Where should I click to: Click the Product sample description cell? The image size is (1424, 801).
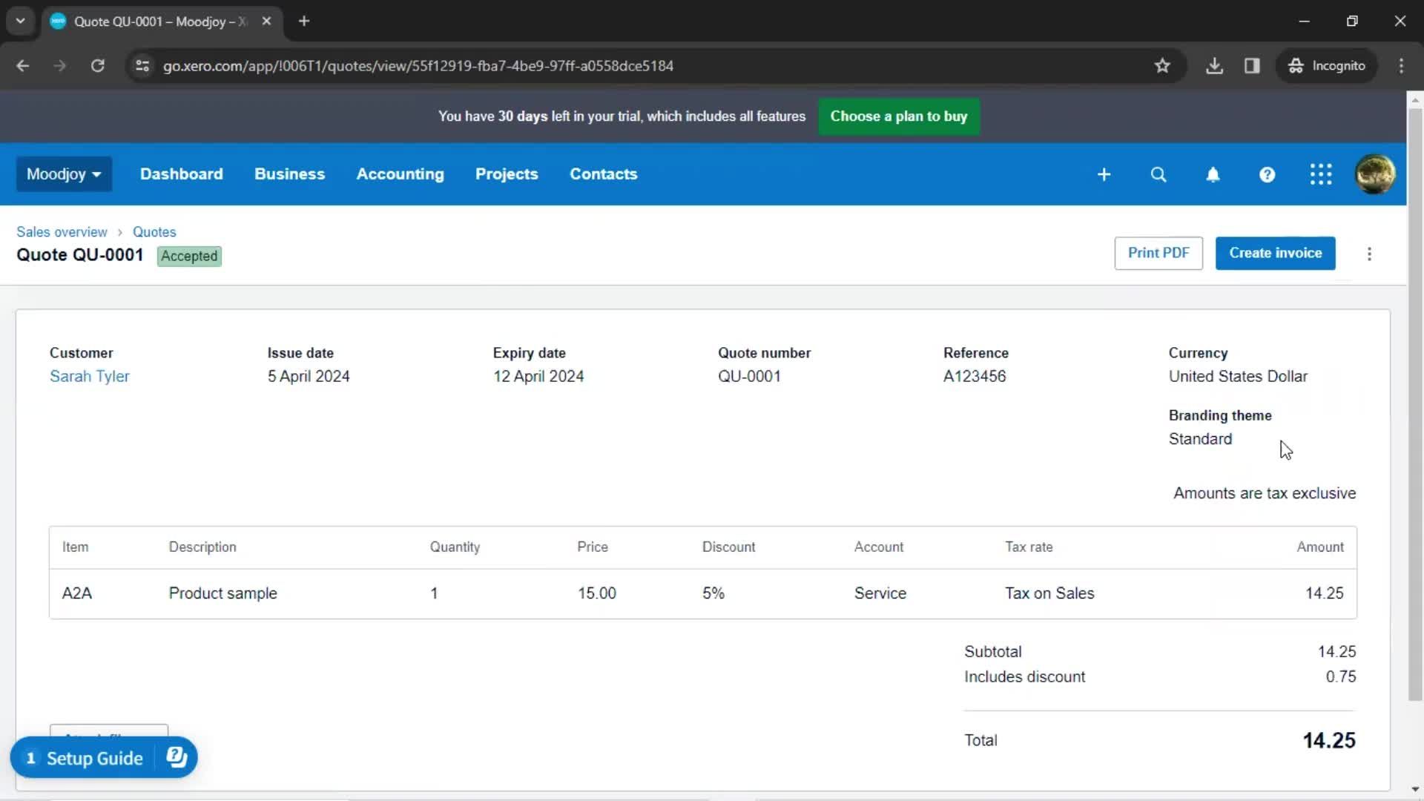point(222,593)
